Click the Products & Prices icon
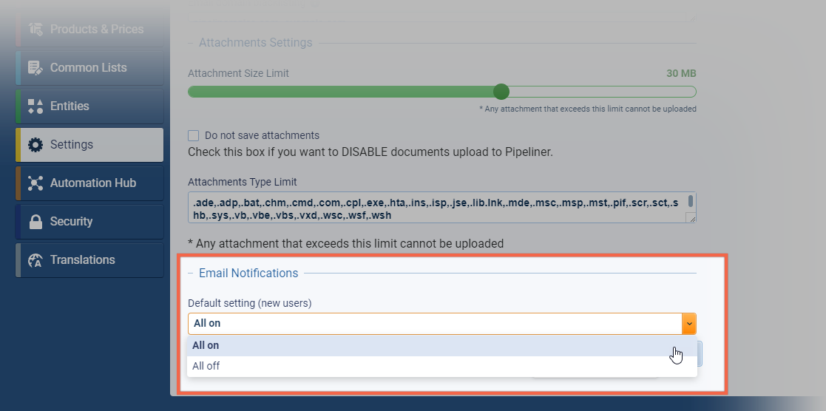826x411 pixels. pos(35,29)
